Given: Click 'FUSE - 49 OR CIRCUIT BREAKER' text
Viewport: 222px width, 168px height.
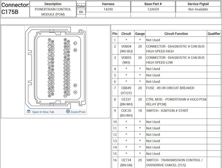Looking at the screenshot, I should point(170,88).
